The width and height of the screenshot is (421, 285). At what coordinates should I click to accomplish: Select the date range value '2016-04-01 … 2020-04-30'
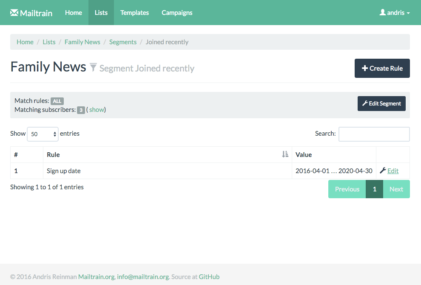[334, 171]
